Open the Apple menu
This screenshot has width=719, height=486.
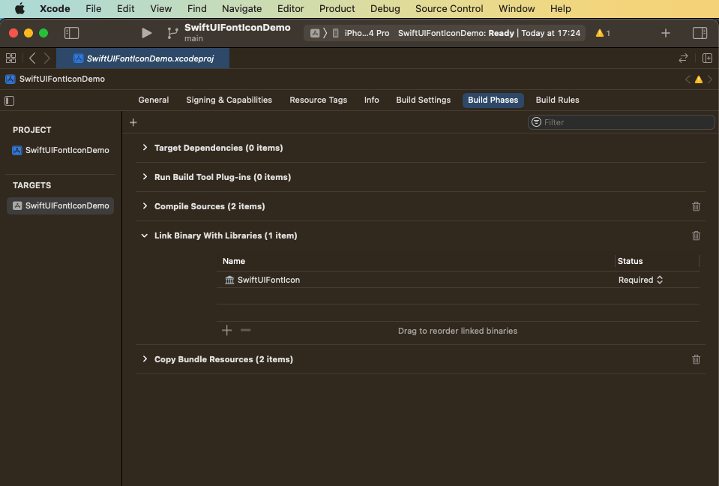(x=19, y=9)
